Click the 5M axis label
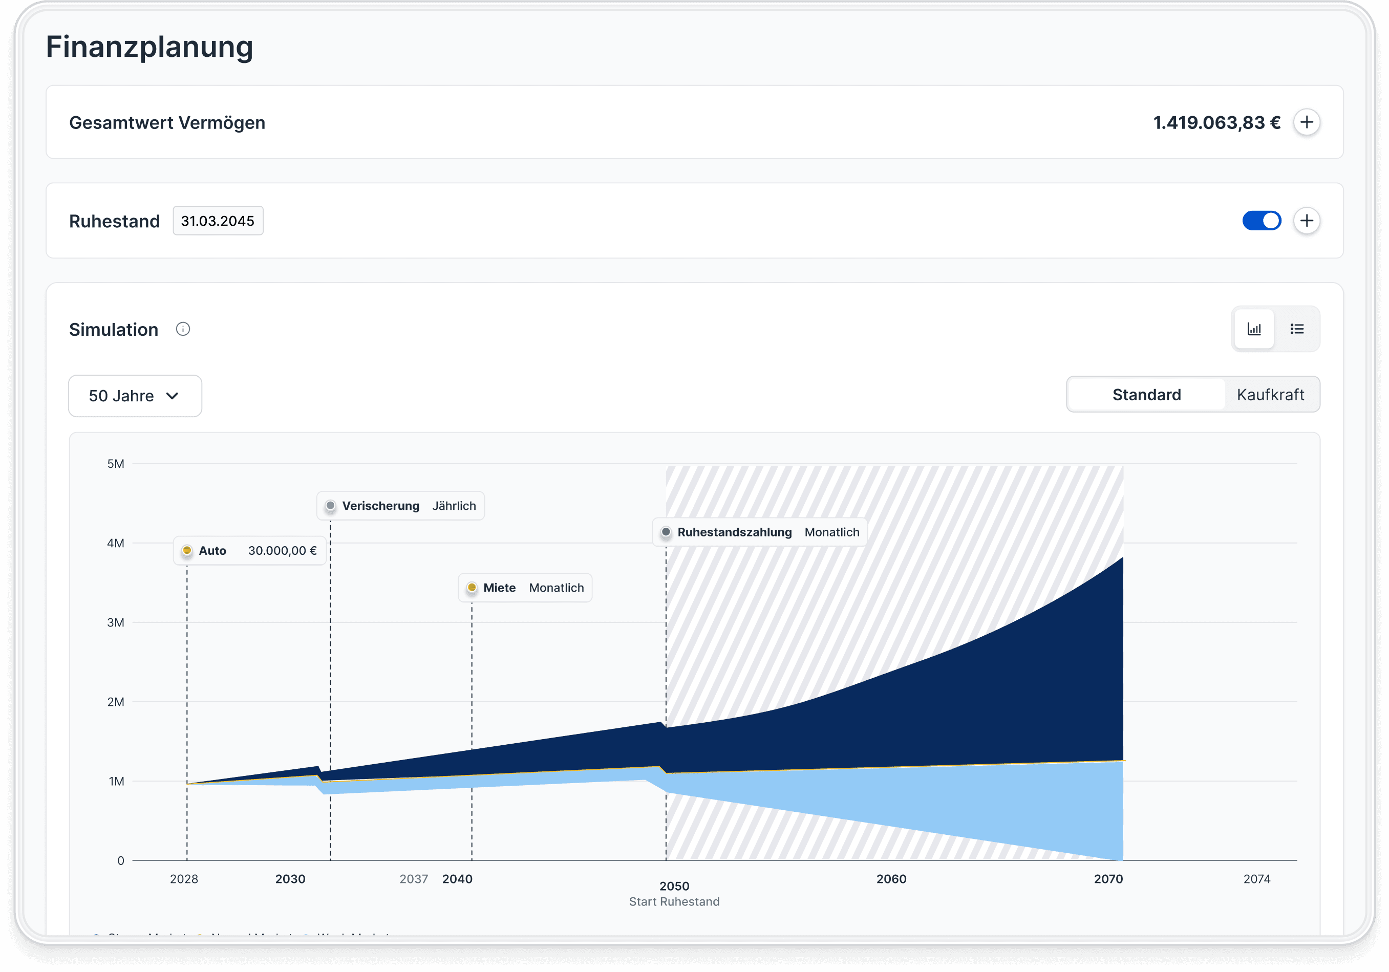Viewport: 1389px width, 972px height. [x=116, y=464]
